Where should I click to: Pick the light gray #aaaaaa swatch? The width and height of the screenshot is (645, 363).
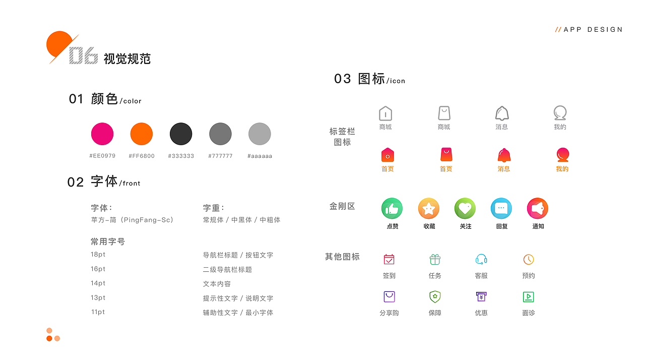click(x=260, y=134)
